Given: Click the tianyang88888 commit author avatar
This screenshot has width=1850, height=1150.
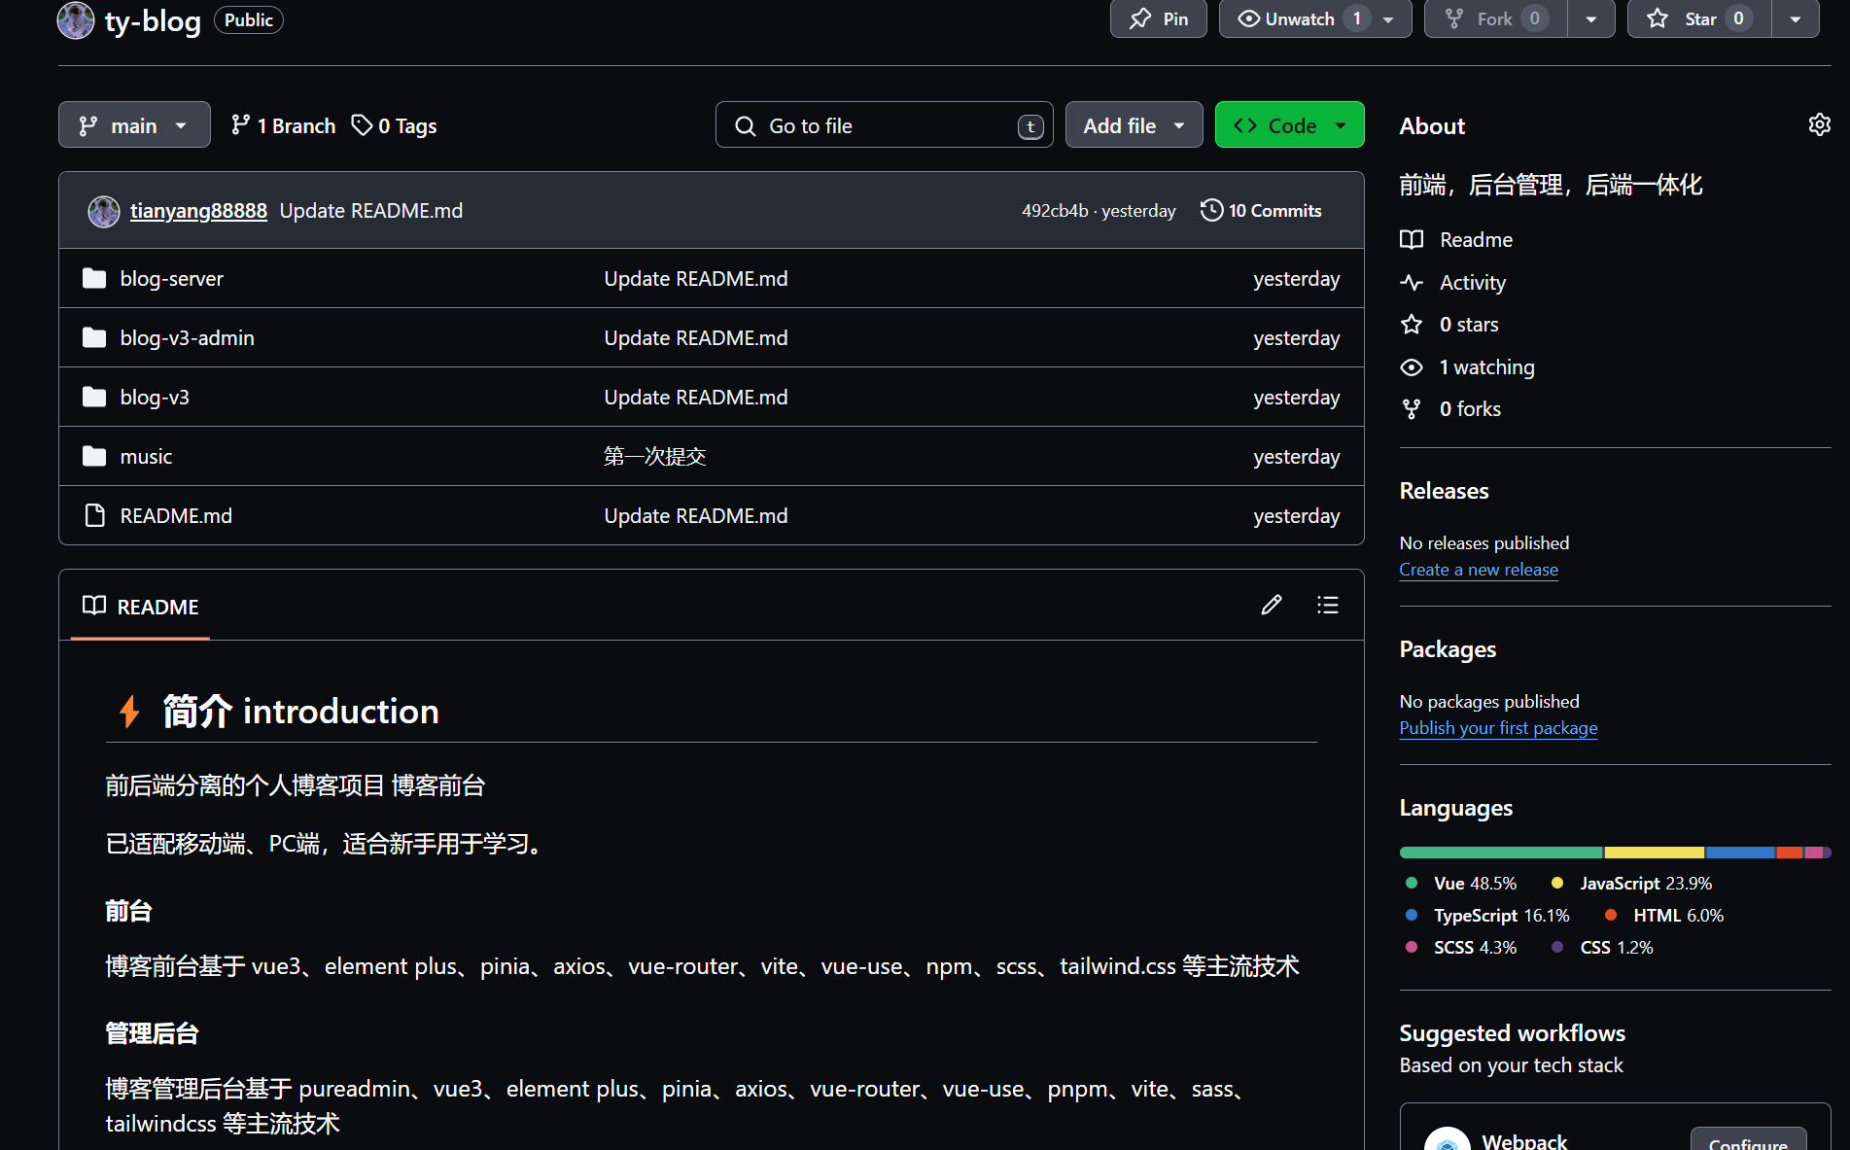Looking at the screenshot, I should point(104,211).
